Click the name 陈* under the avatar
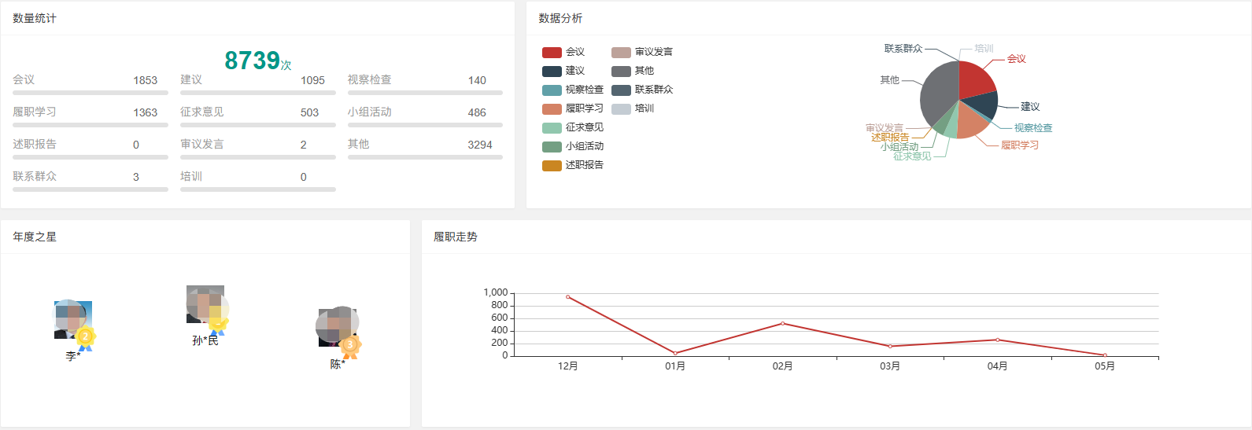This screenshot has height=430, width=1252. pos(338,365)
